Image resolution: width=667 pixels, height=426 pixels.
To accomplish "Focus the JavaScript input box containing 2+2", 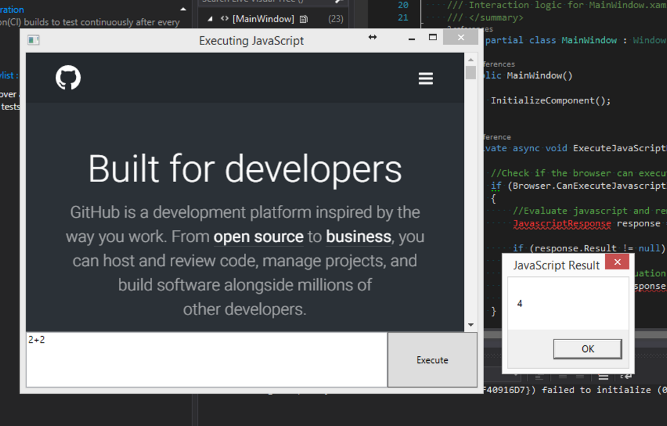I will 206,359.
